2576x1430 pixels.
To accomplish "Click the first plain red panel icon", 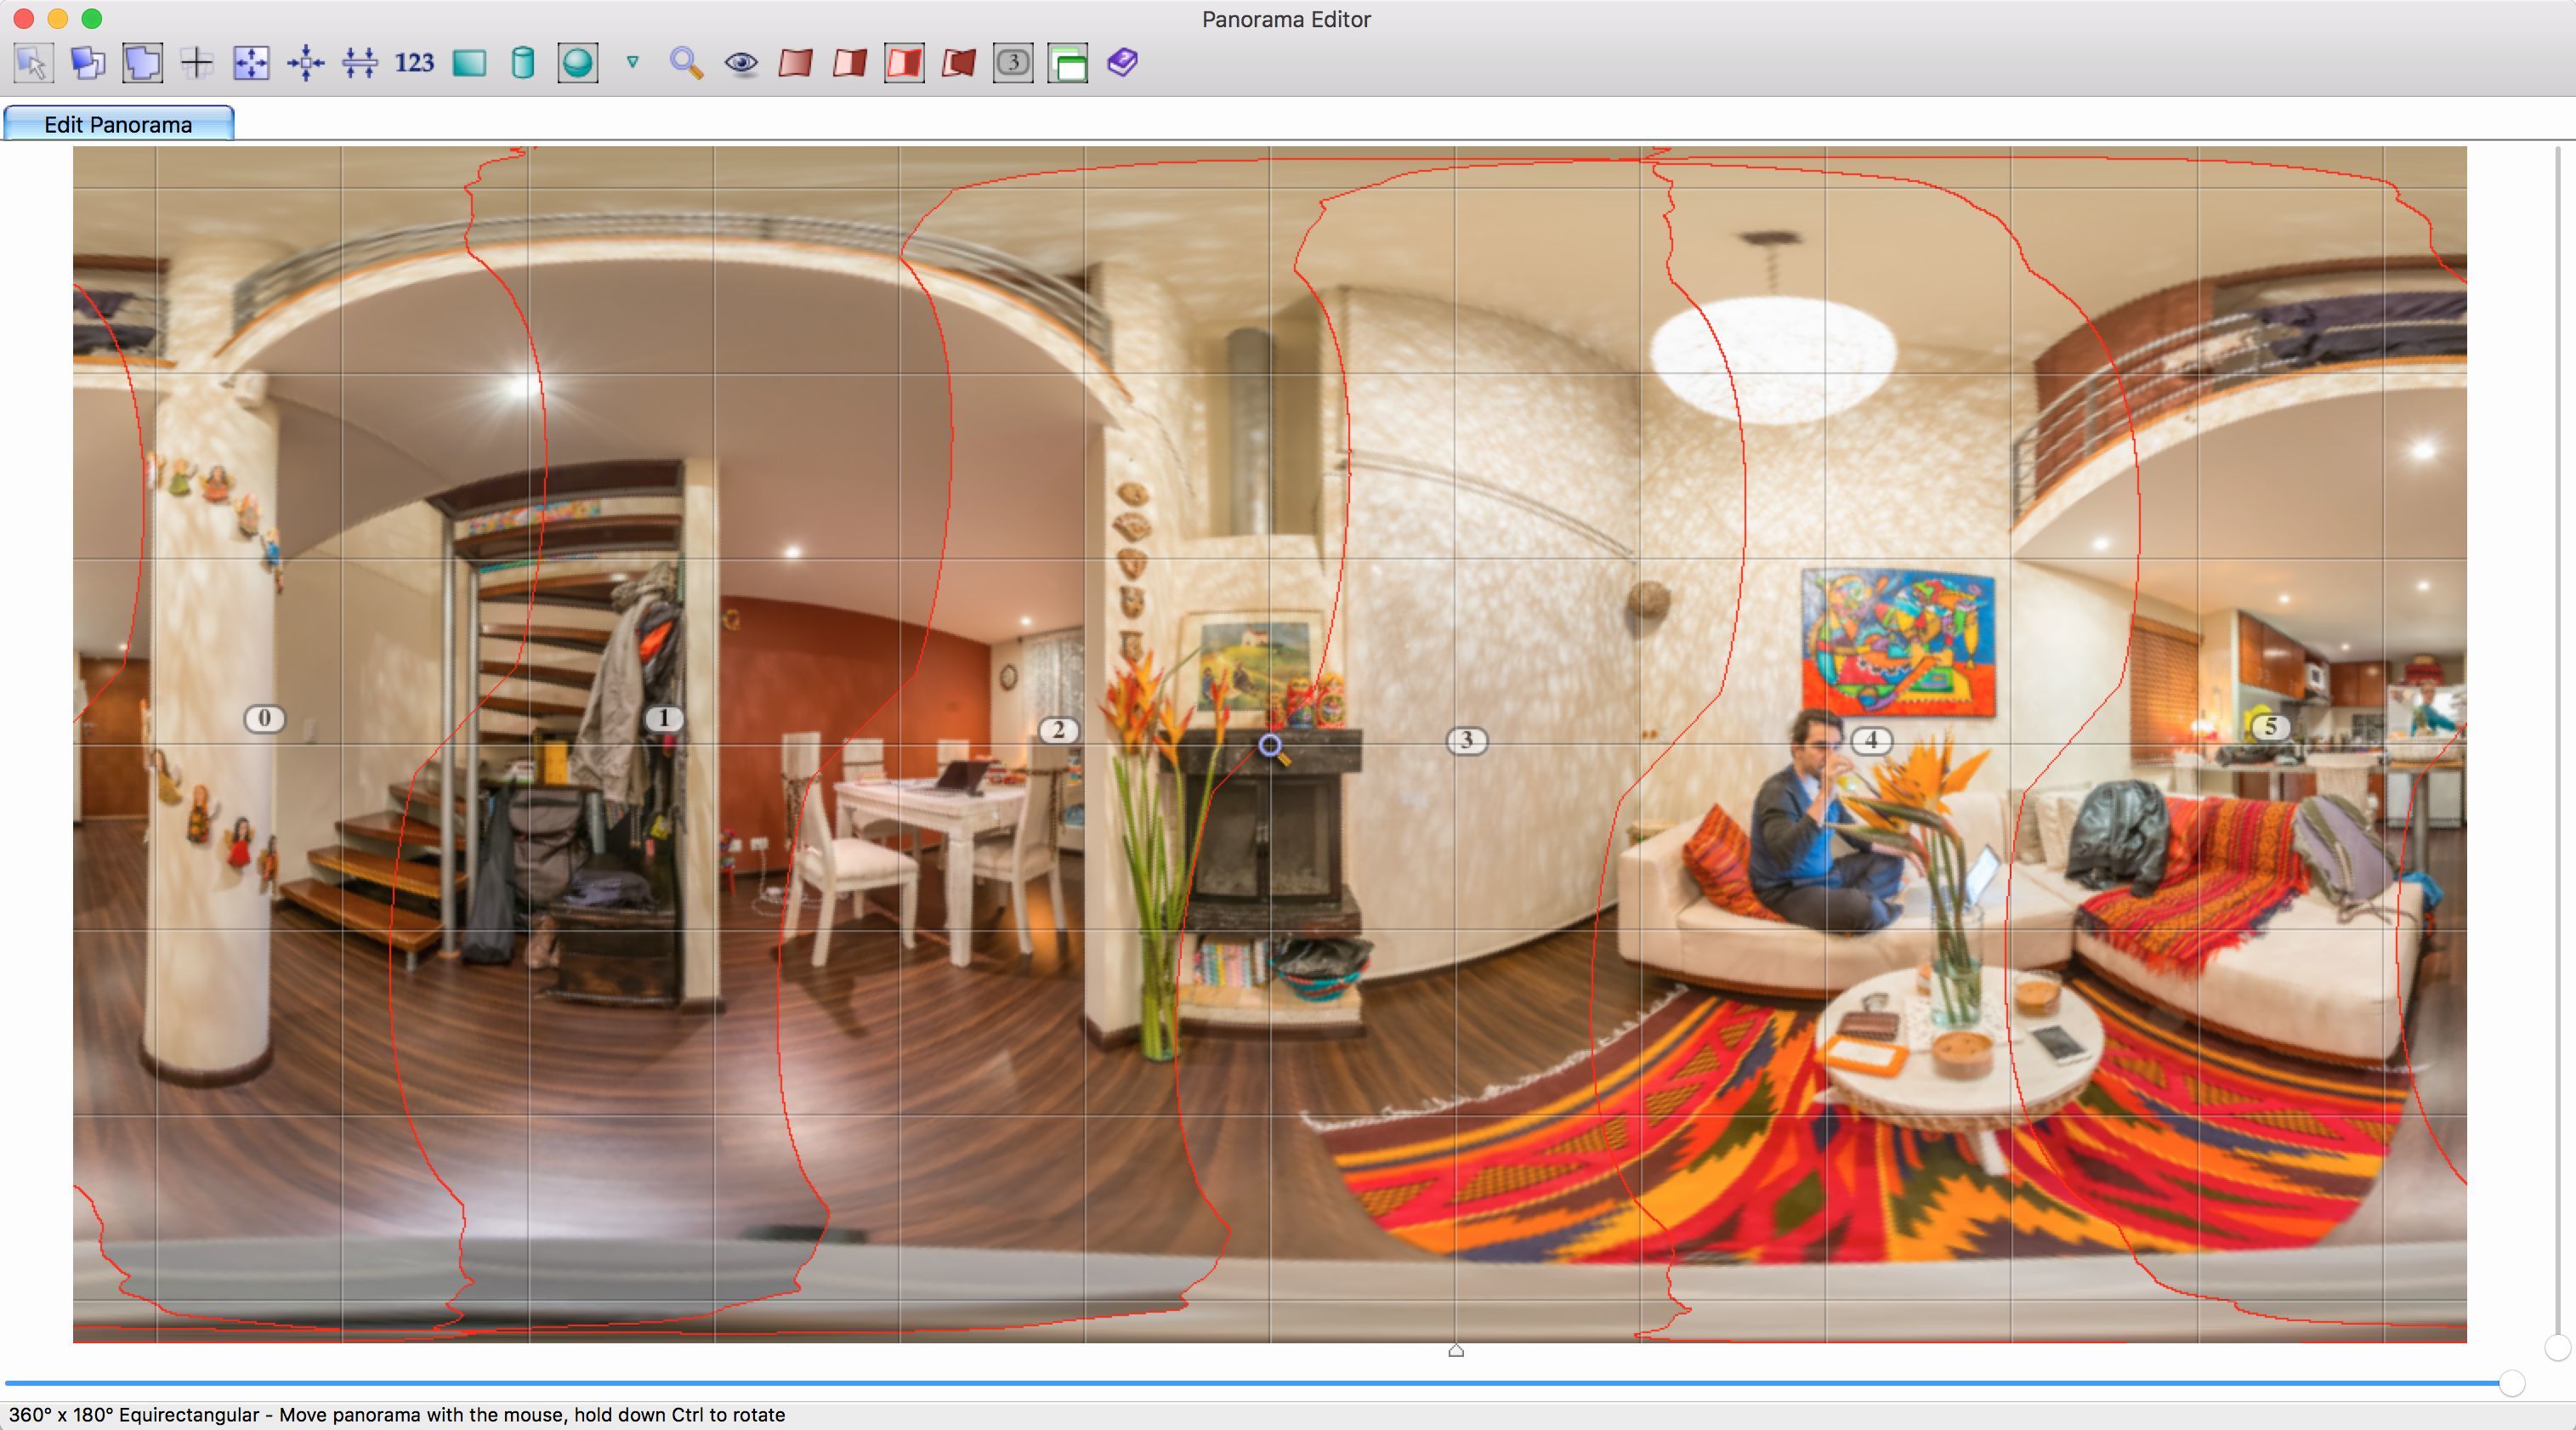I will (795, 63).
